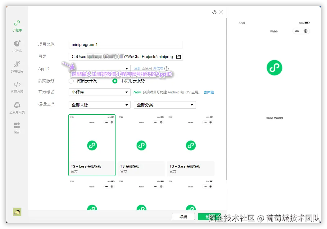Click the 去体验 link
This screenshot has width=327, height=229.
click(x=209, y=92)
